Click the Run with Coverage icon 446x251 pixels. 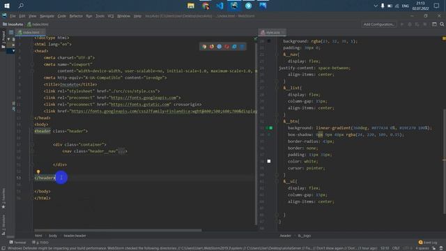click(x=417, y=24)
